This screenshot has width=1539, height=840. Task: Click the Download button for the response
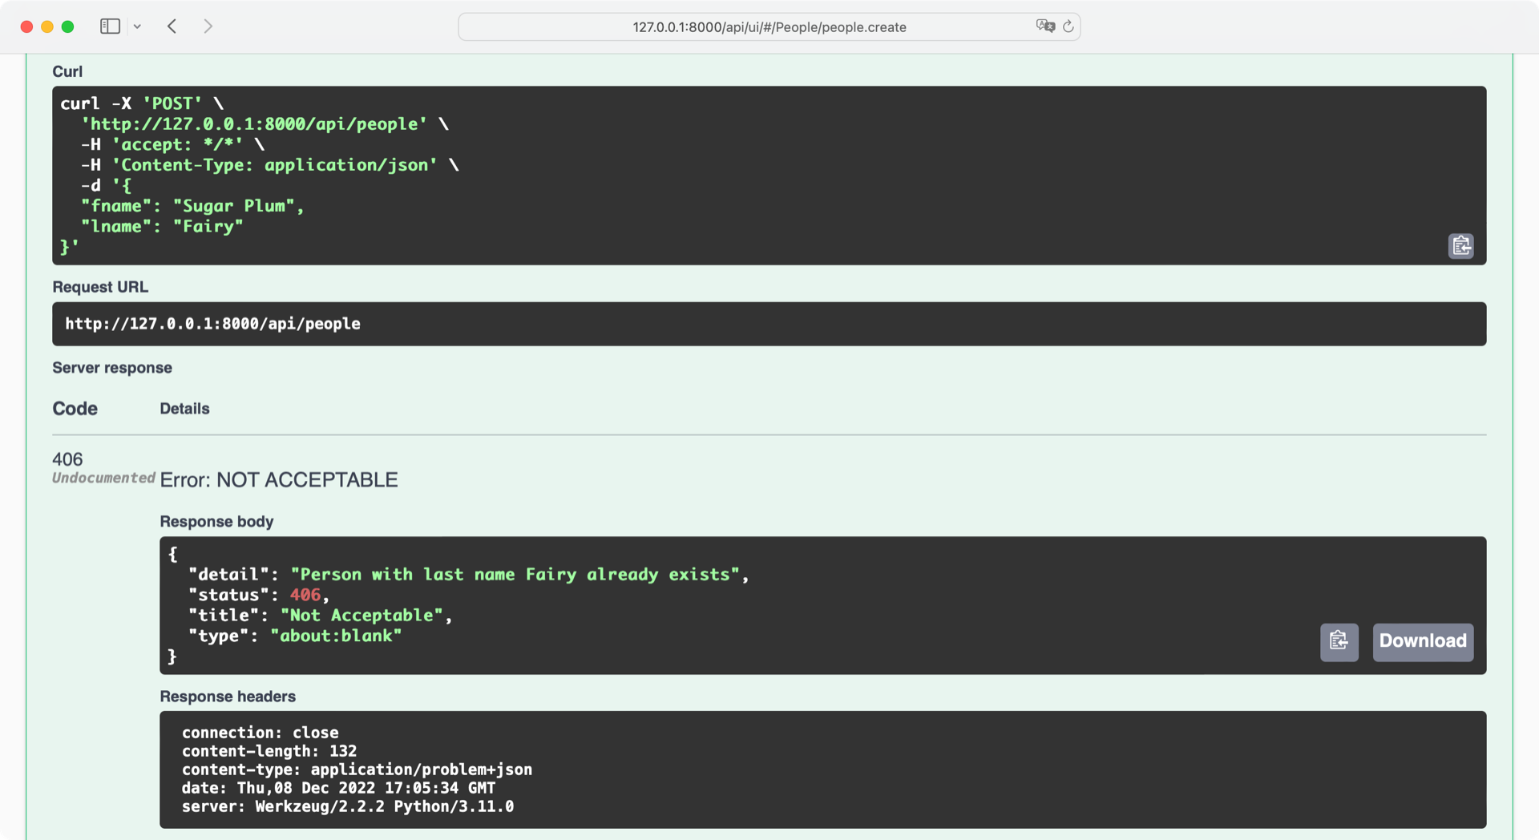pyautogui.click(x=1422, y=642)
